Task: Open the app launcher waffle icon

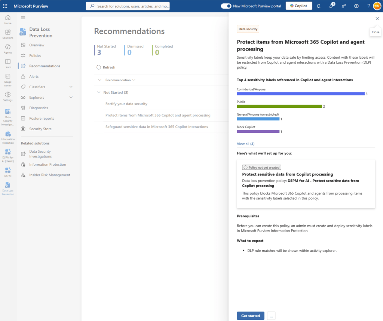Action: point(5,6)
